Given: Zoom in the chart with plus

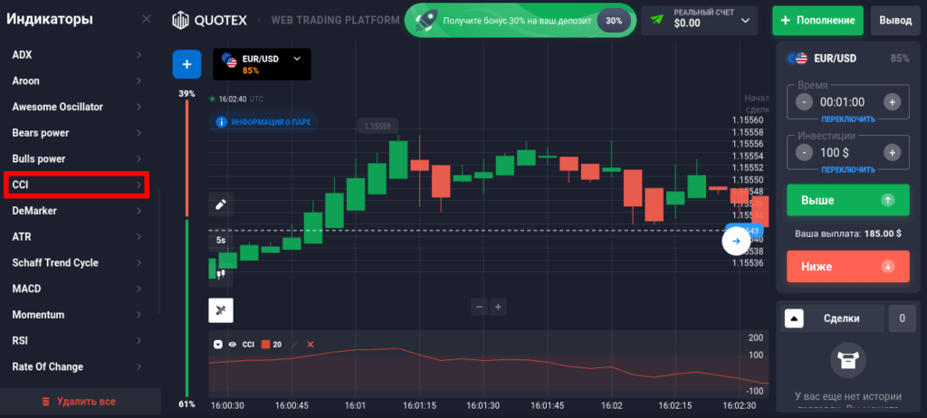Looking at the screenshot, I should click(x=497, y=307).
